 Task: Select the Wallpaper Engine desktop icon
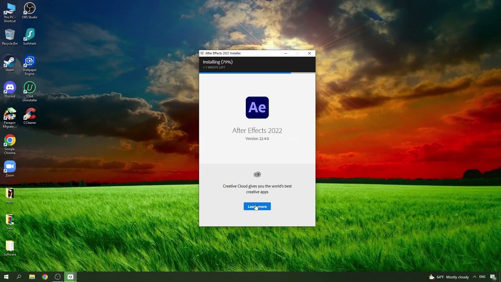click(30, 65)
